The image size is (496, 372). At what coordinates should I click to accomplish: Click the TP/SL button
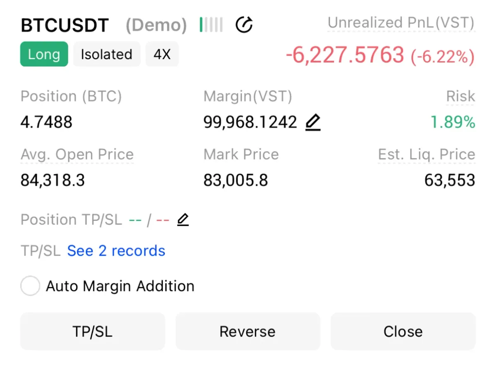[93, 332]
